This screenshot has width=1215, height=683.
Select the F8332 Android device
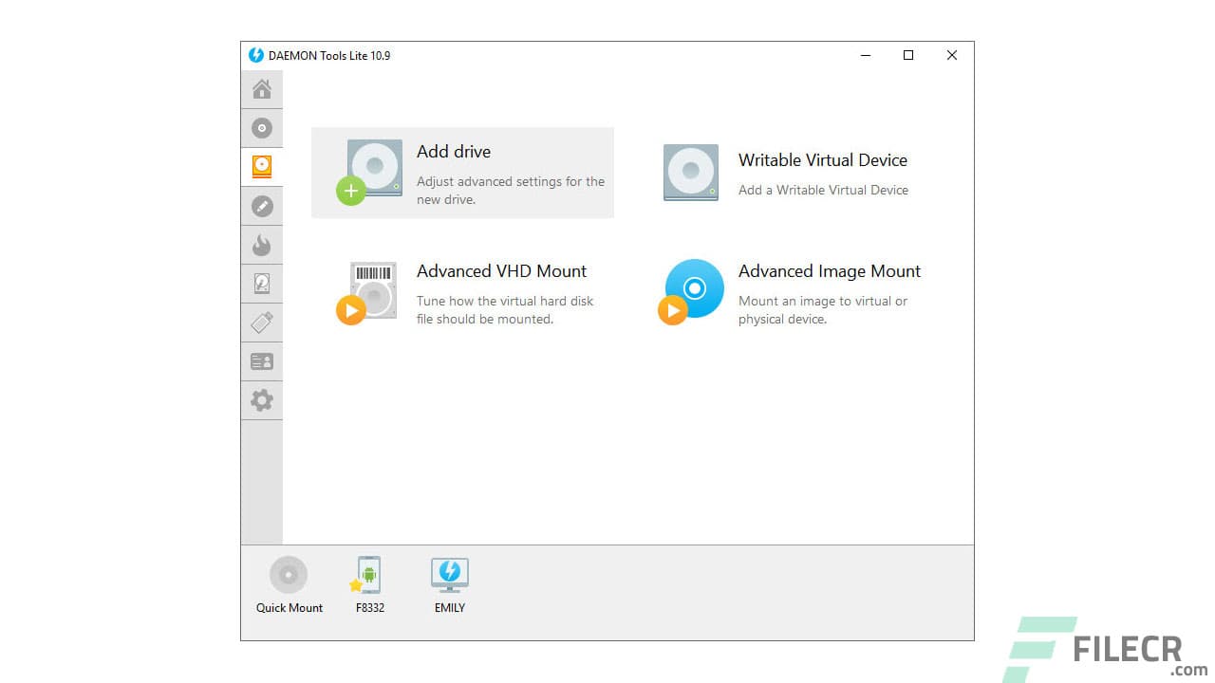(x=368, y=575)
